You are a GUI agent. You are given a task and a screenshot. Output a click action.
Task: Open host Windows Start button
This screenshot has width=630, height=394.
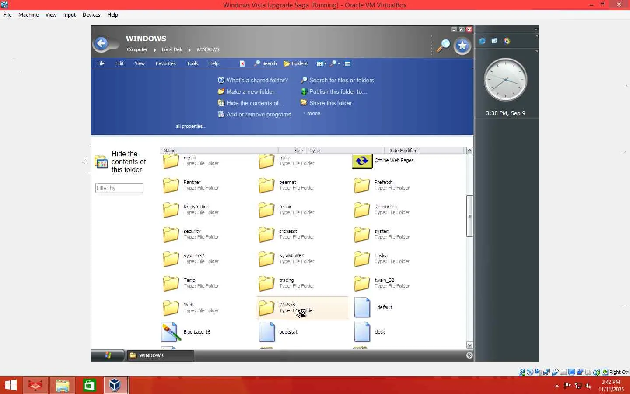[10, 385]
